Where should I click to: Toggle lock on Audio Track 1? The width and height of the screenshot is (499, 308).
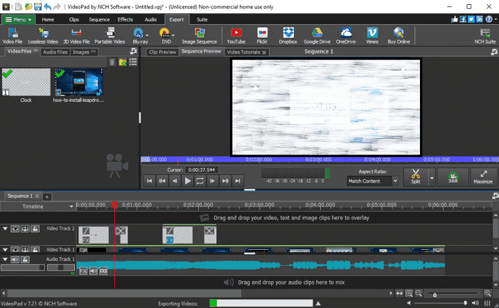click(x=25, y=260)
